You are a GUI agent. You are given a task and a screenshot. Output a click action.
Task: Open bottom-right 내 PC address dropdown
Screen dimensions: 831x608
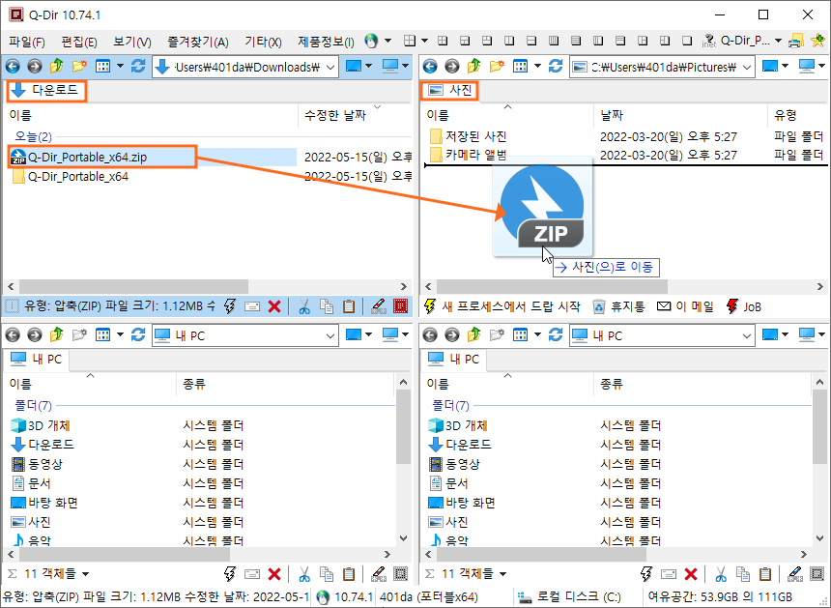coord(747,336)
